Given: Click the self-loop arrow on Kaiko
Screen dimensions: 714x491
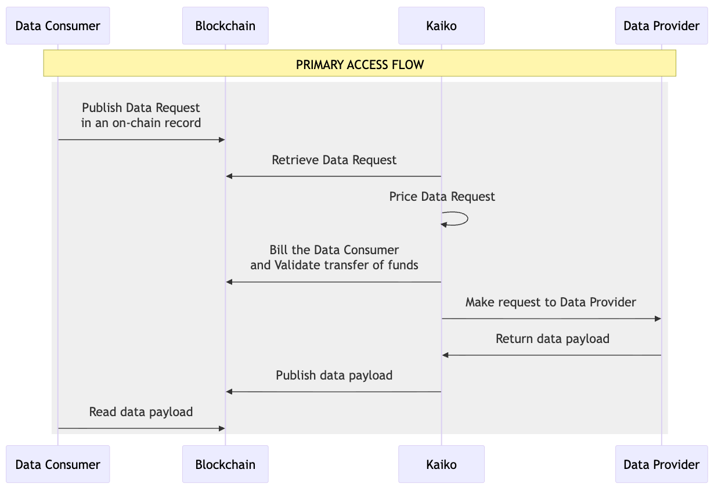Looking at the screenshot, I should [x=463, y=219].
